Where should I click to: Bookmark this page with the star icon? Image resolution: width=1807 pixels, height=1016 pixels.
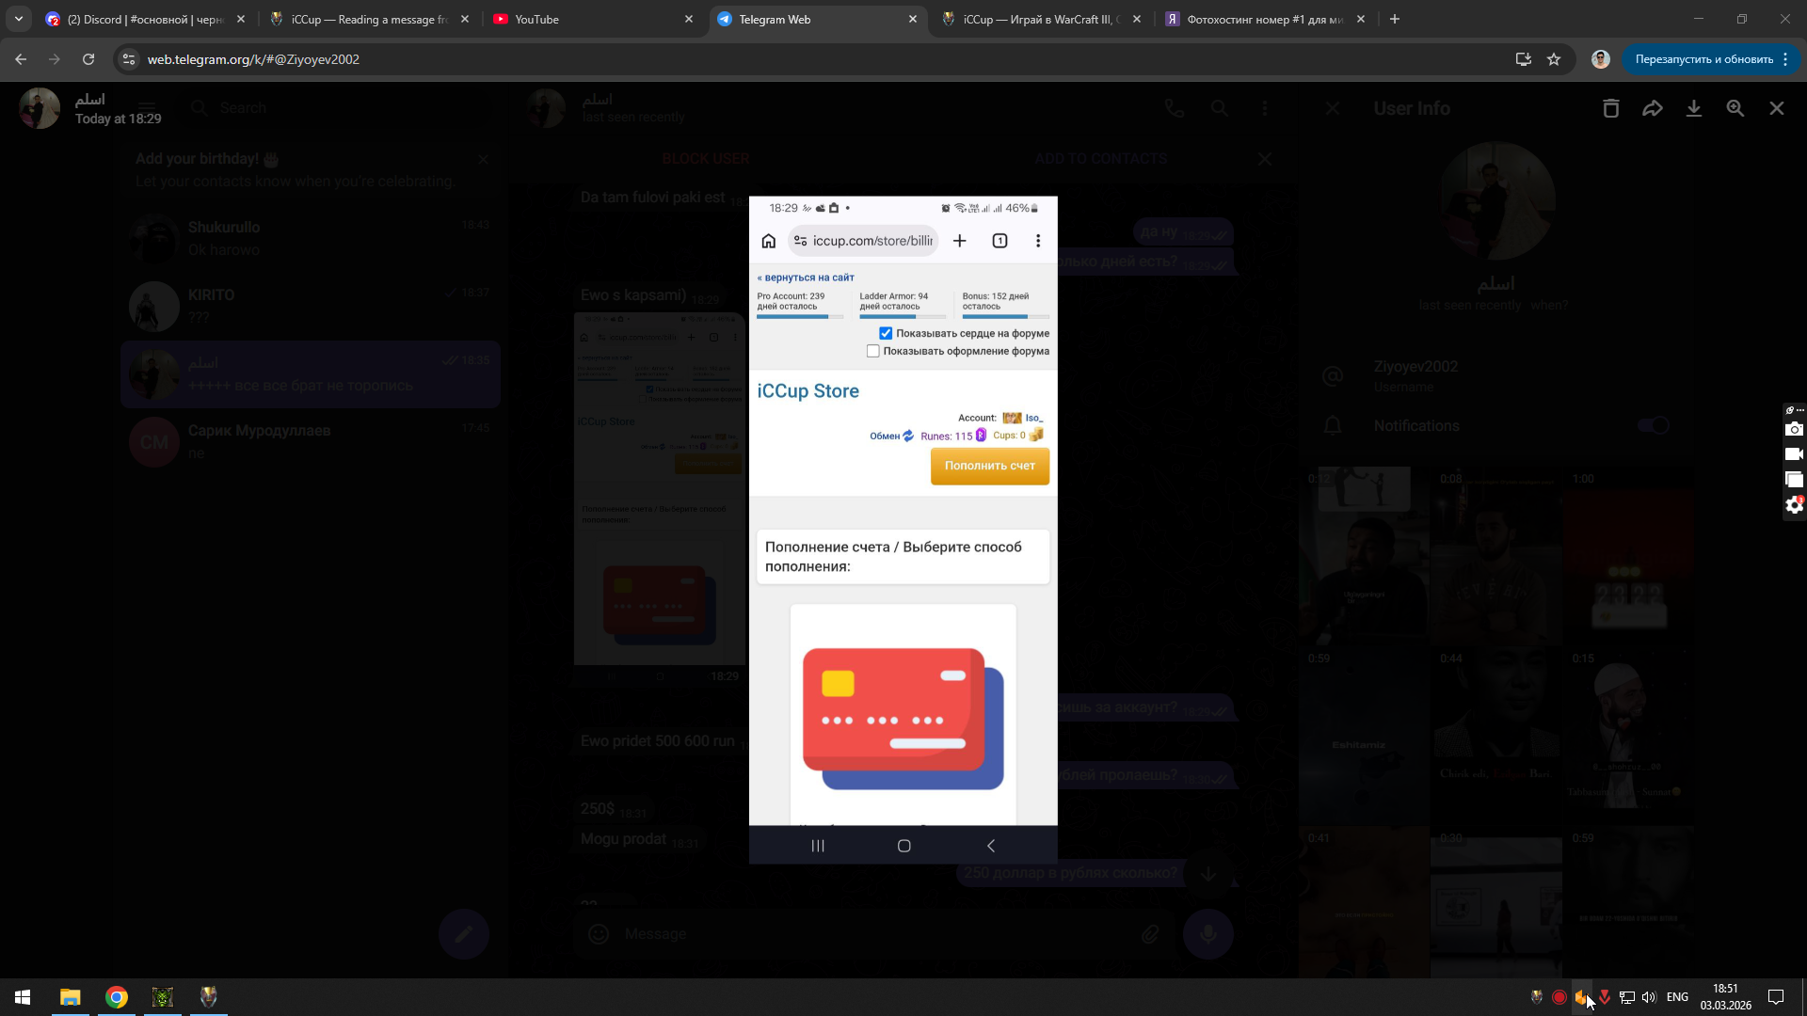click(x=1554, y=59)
